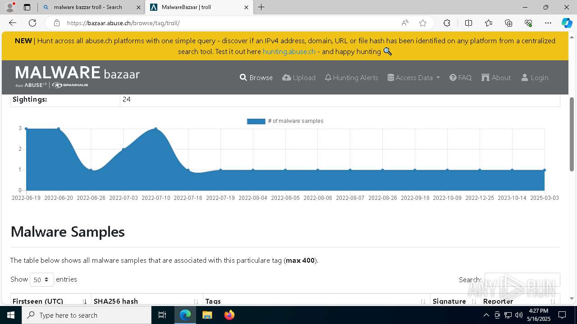This screenshot has width=577, height=324.
Task: Open the FAQ page
Action: [x=460, y=77]
